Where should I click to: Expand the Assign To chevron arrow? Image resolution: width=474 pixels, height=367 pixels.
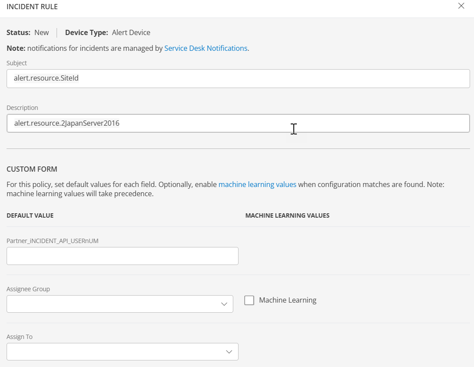tap(229, 352)
